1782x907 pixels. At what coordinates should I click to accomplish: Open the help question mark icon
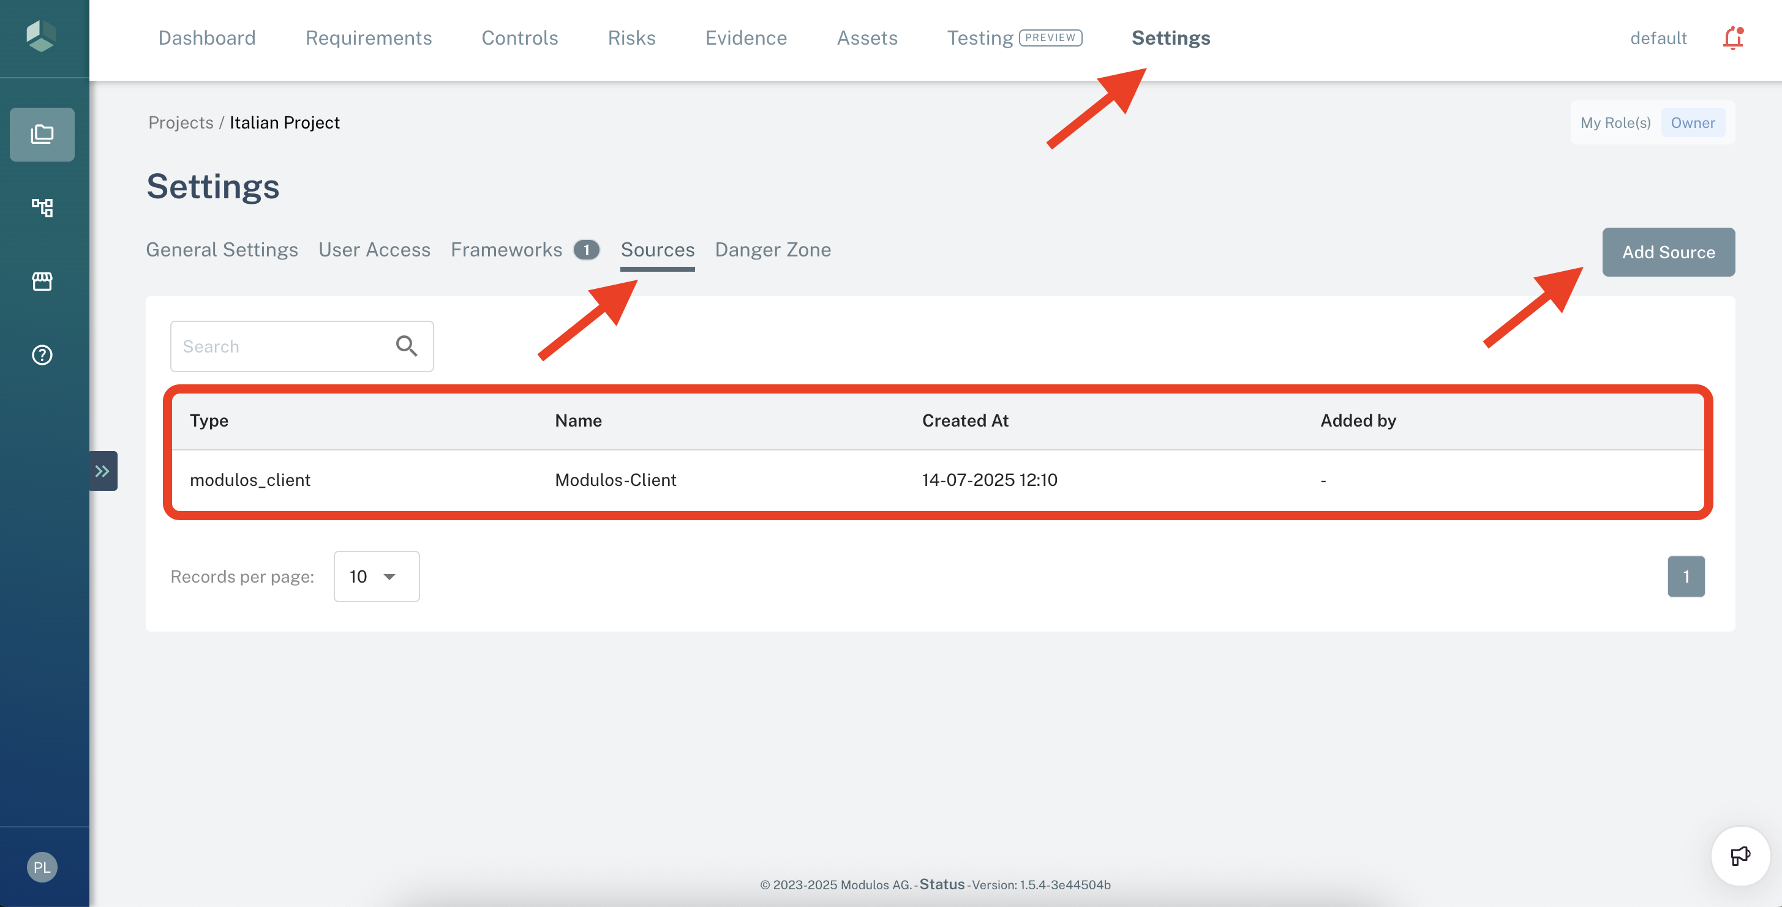[42, 354]
